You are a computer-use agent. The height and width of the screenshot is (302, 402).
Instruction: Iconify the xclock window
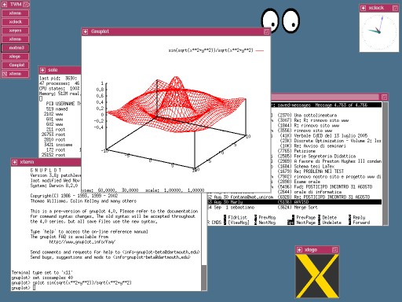[x=364, y=8]
